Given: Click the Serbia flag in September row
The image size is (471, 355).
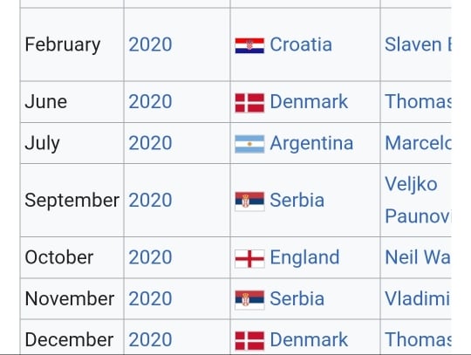Looking at the screenshot, I should click(249, 201).
